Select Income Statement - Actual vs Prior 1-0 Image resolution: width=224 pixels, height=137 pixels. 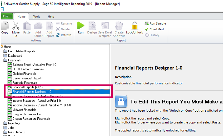point(37,101)
